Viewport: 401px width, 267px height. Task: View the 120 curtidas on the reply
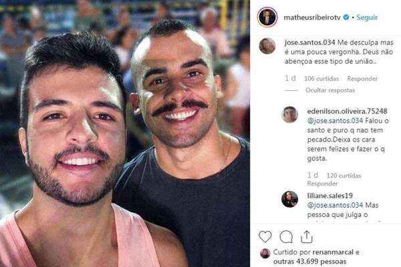(344, 176)
